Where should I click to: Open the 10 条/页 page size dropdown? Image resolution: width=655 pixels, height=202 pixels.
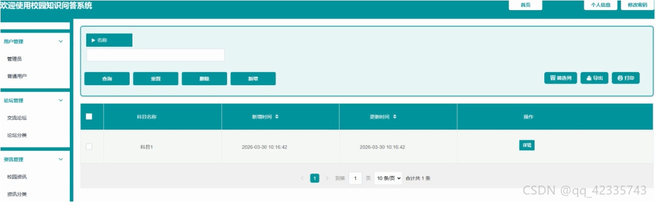pos(388,178)
